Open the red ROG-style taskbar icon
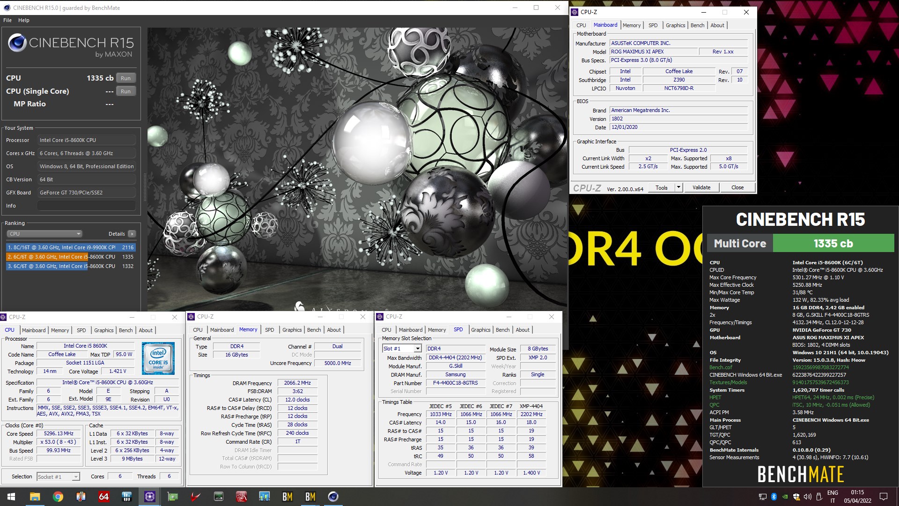Image resolution: width=899 pixels, height=506 pixels. 242,497
